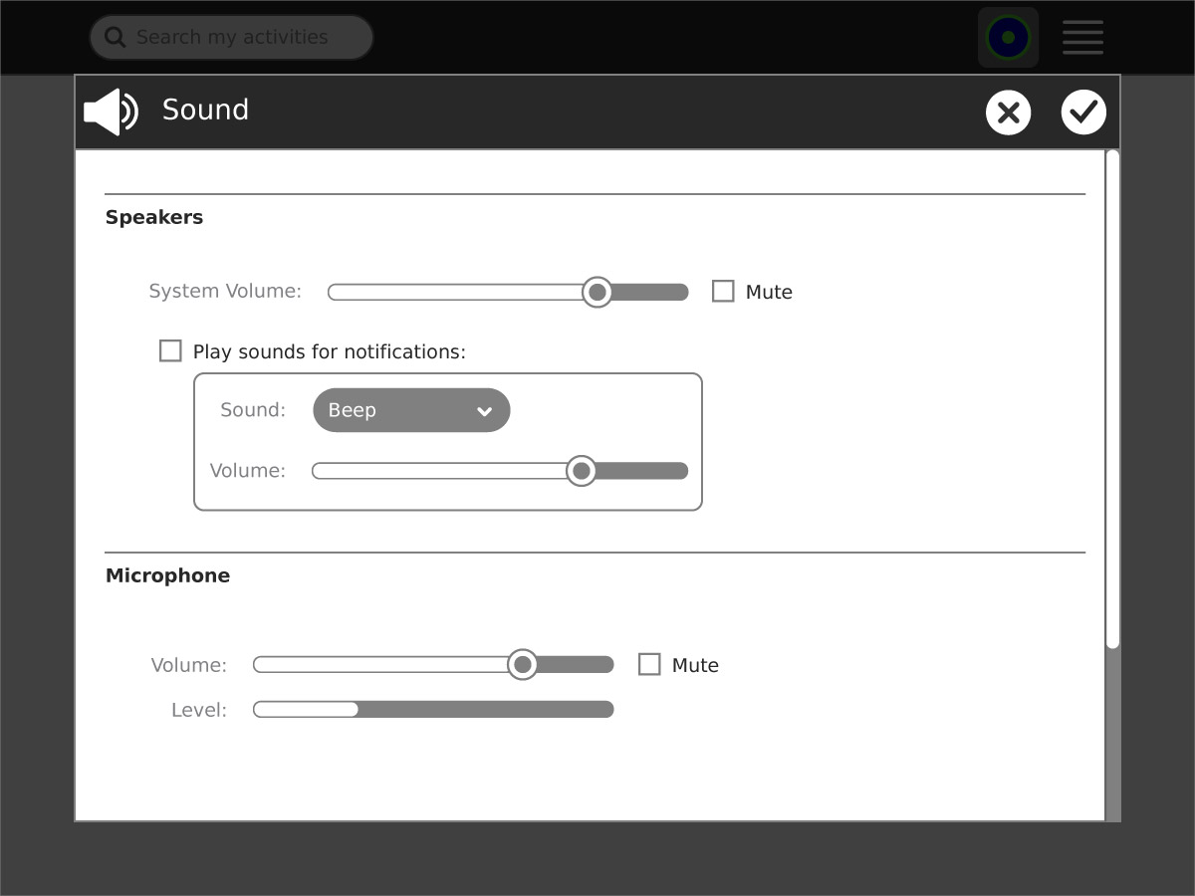The width and height of the screenshot is (1195, 896).
Task: Click the microphone Volume slider handle
Action: (x=522, y=665)
